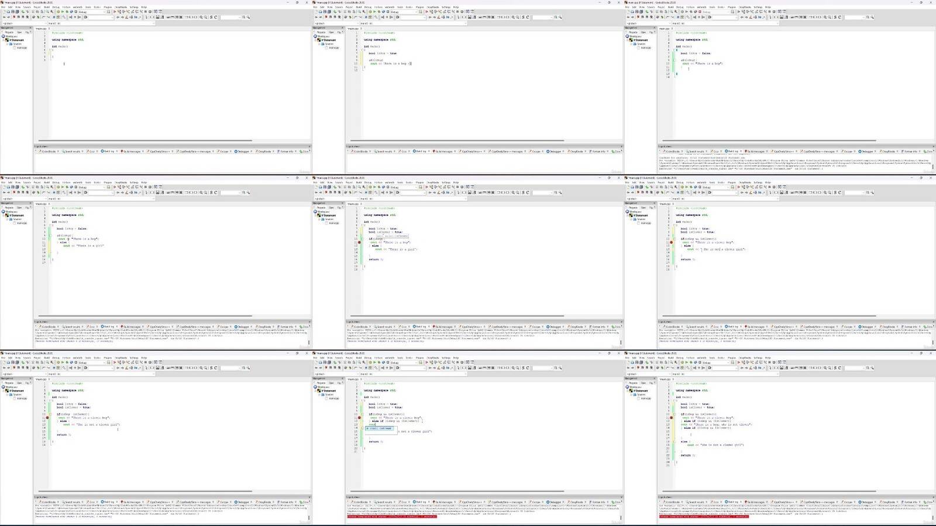936x526 pixels.
Task: Open the File menu in the top-left window
Action: coord(3,7)
